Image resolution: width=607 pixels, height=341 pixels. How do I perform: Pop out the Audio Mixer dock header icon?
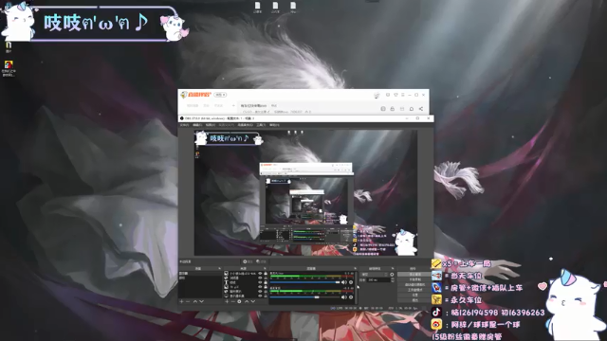point(356,268)
